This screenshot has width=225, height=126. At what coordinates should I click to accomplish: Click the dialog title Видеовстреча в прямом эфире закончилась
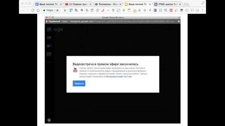(x=105, y=64)
